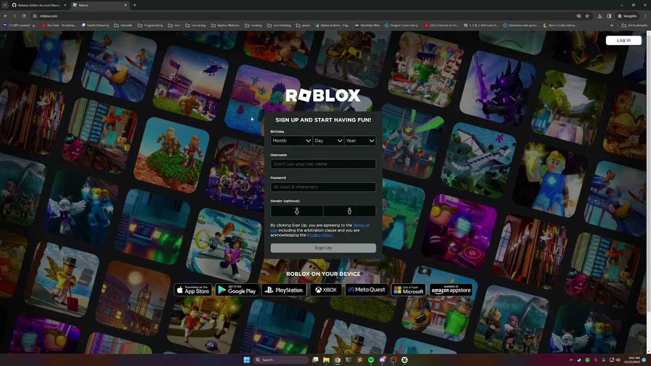Open the Chrome three-dot menu
The height and width of the screenshot is (366, 651).
[x=645, y=16]
